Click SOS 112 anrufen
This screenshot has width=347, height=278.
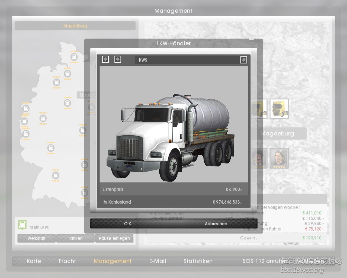pos(264,261)
